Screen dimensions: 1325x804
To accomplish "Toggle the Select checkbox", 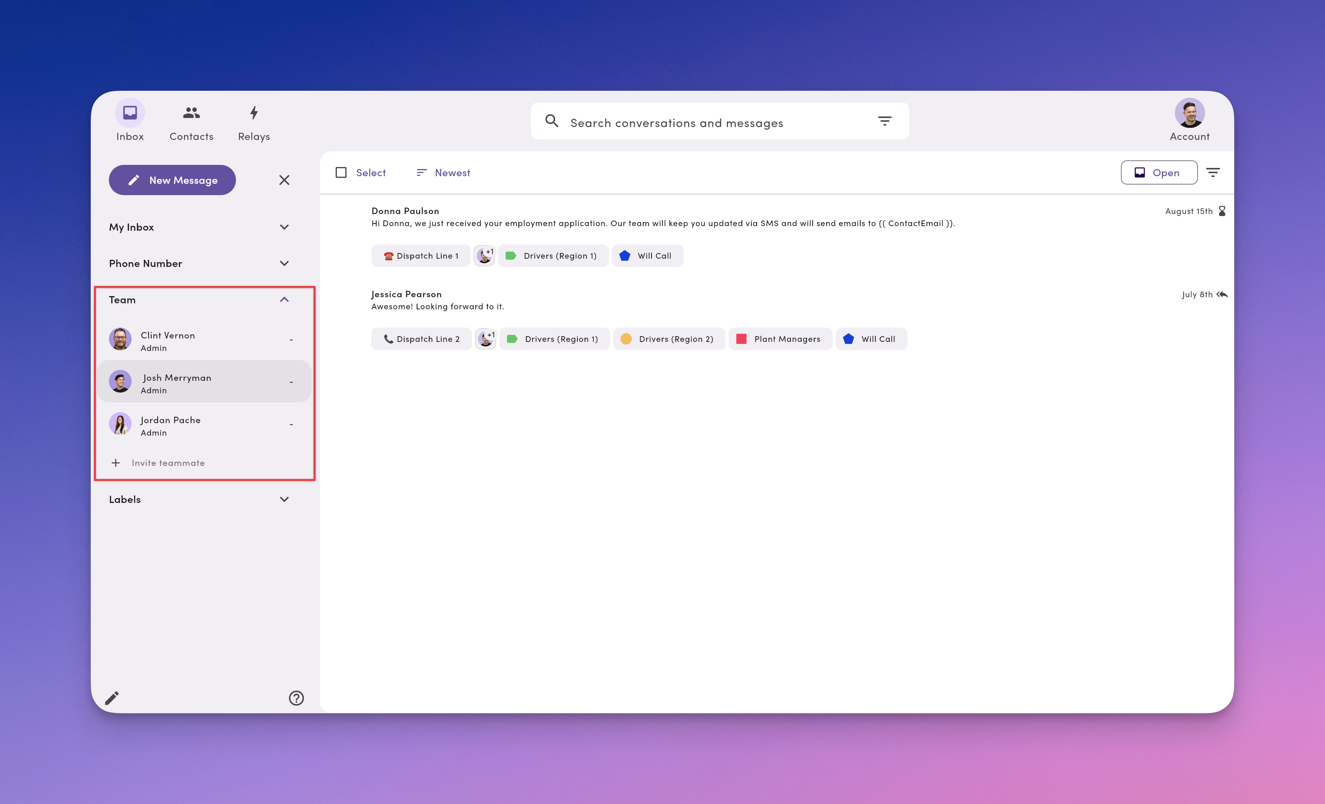I will click(x=341, y=172).
